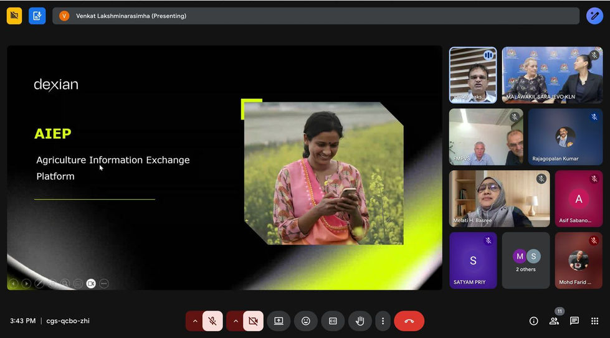Expand the camera video settings arrow
The width and height of the screenshot is (610, 338).
236,321
